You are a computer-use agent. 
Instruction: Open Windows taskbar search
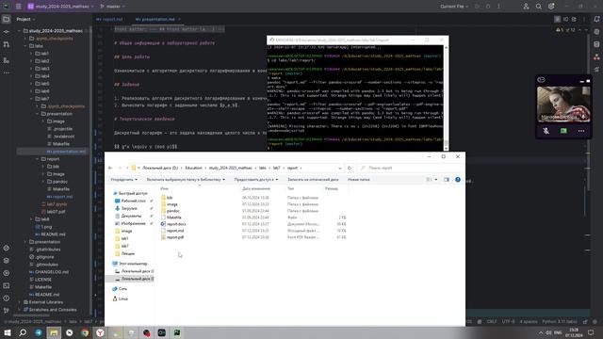click(23, 332)
